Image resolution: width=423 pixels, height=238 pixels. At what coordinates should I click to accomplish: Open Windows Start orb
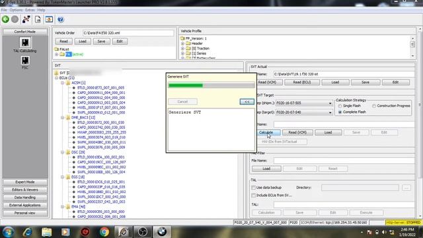(8, 232)
